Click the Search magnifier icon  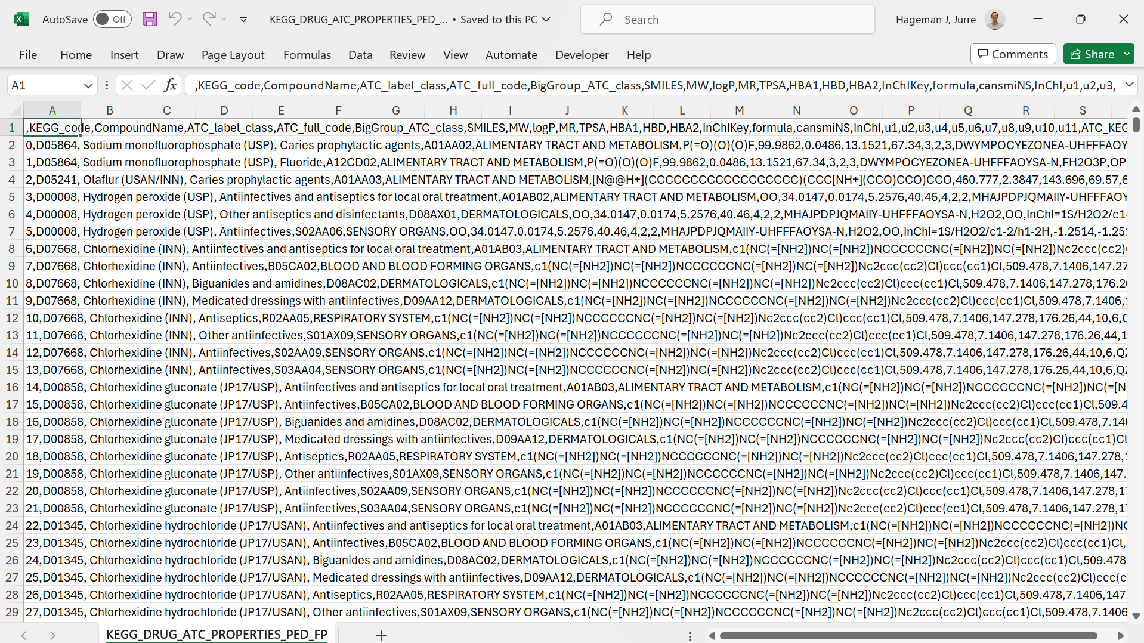coord(605,19)
